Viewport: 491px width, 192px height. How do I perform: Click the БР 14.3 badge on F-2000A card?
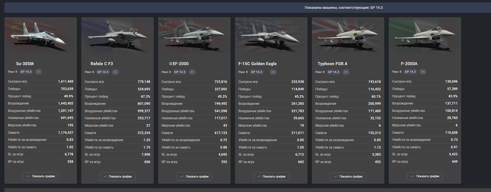(x=411, y=72)
